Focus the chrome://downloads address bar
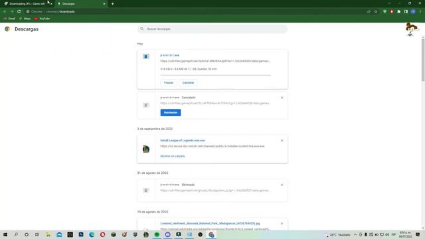The image size is (425, 239). [x=195, y=12]
